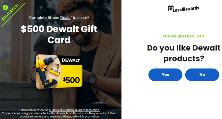This screenshot has width=222, height=119.
Task: Click the superscript footnote 1 after Deals
Action: 71,17
